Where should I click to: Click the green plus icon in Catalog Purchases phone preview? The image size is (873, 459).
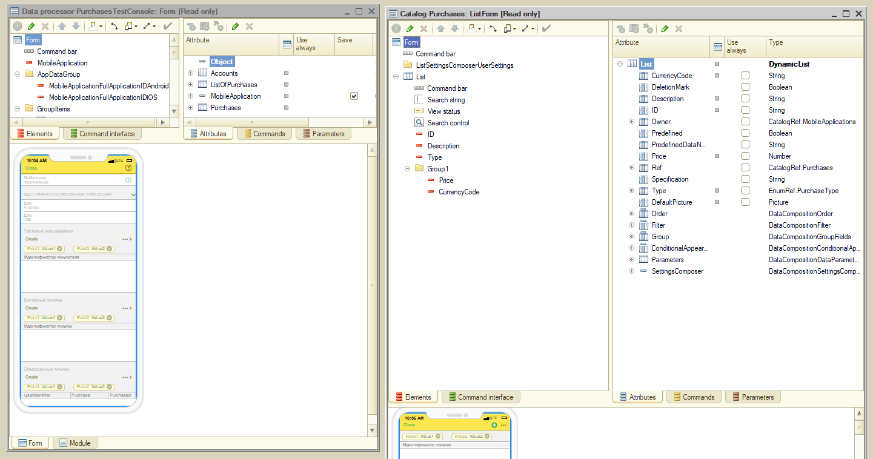click(494, 425)
